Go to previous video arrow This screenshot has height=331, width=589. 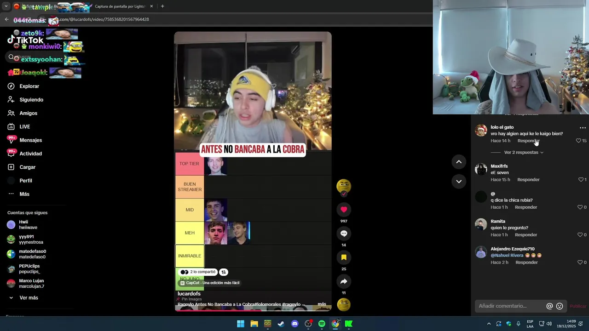pos(459,161)
